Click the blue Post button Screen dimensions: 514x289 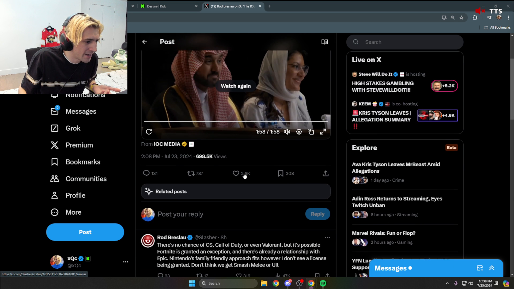point(85,232)
